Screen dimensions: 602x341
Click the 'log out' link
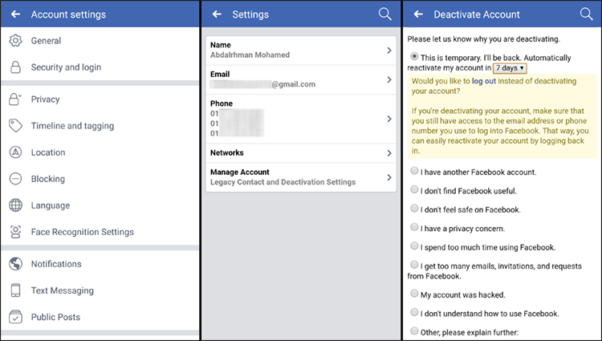click(484, 81)
